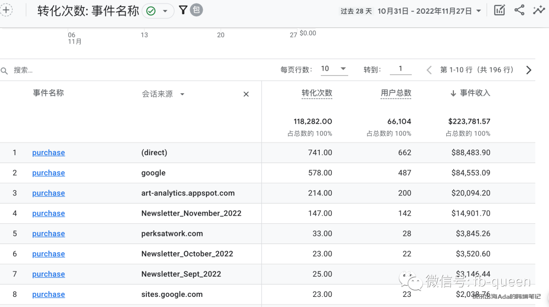Click users value 487
The width and height of the screenshot is (549, 307).
[x=405, y=173]
